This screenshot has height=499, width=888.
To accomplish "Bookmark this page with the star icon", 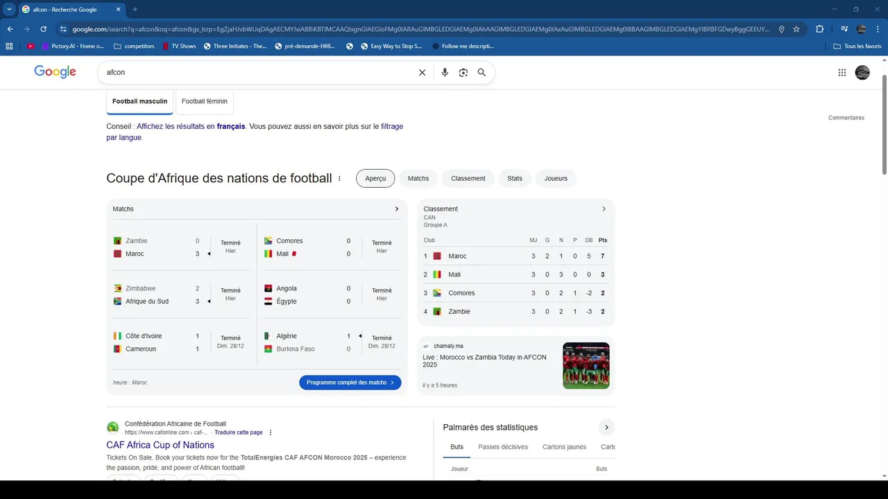I will (796, 29).
